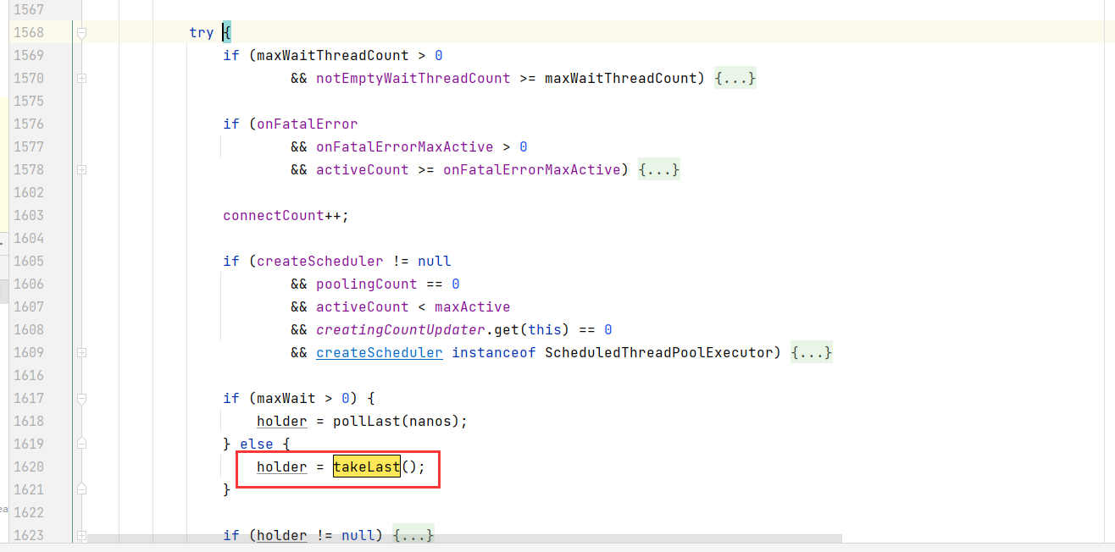Click holder variable on line 1620
1115x552 pixels.
(281, 467)
